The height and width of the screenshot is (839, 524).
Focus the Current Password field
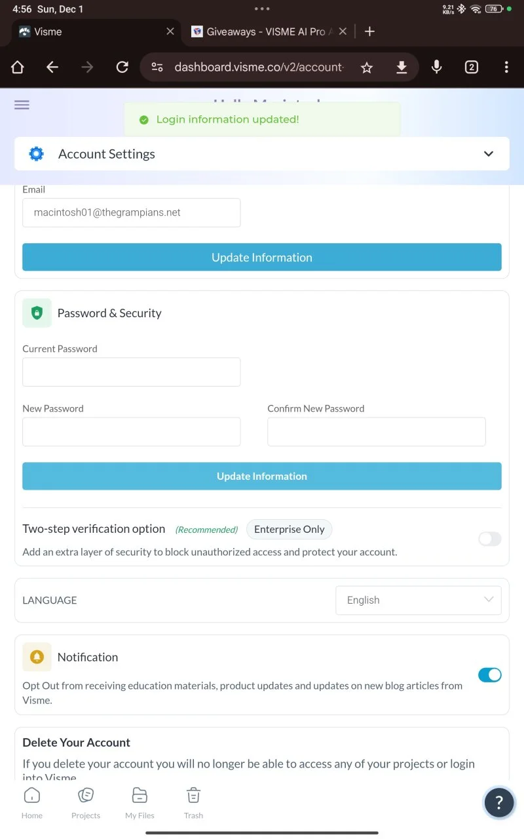point(131,372)
